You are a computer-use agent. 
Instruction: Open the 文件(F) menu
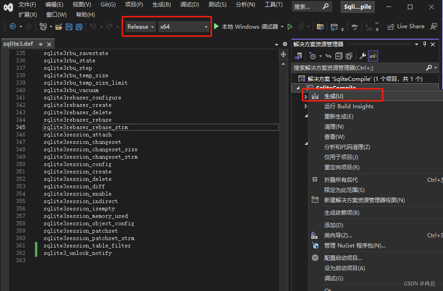(27, 5)
